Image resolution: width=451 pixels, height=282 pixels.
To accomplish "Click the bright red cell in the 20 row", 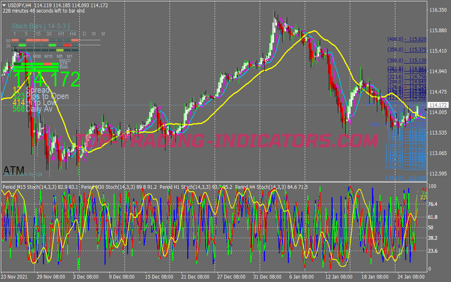I will pyautogui.click(x=67, y=45).
